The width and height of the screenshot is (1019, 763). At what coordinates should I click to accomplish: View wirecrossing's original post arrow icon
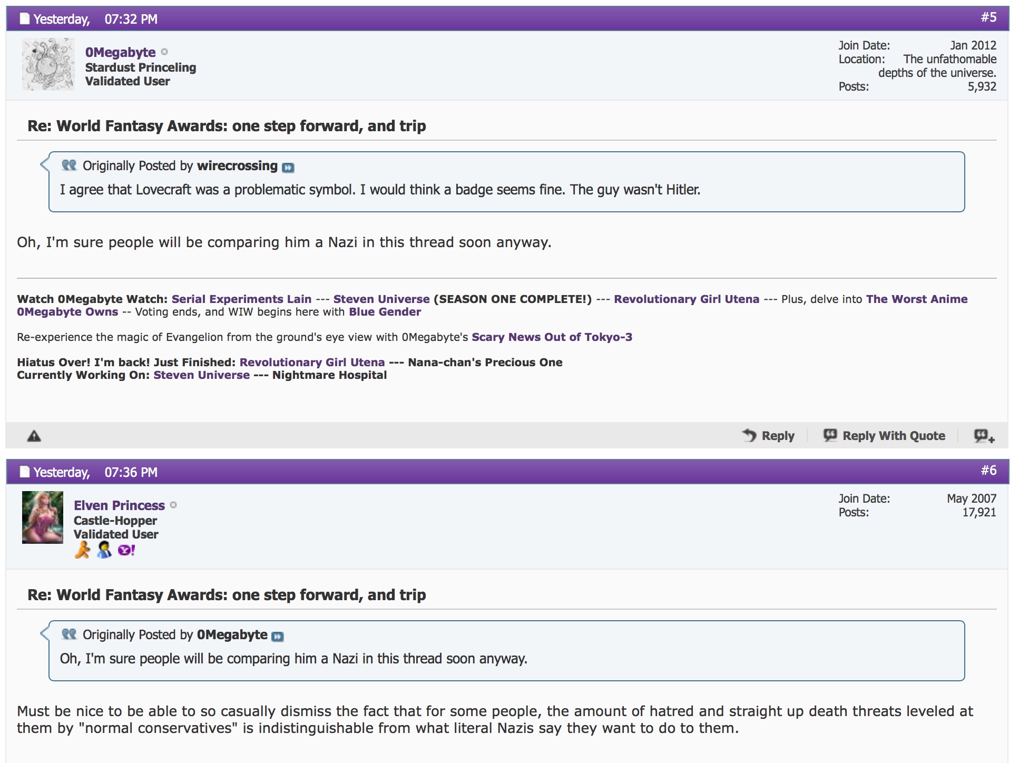(x=288, y=168)
